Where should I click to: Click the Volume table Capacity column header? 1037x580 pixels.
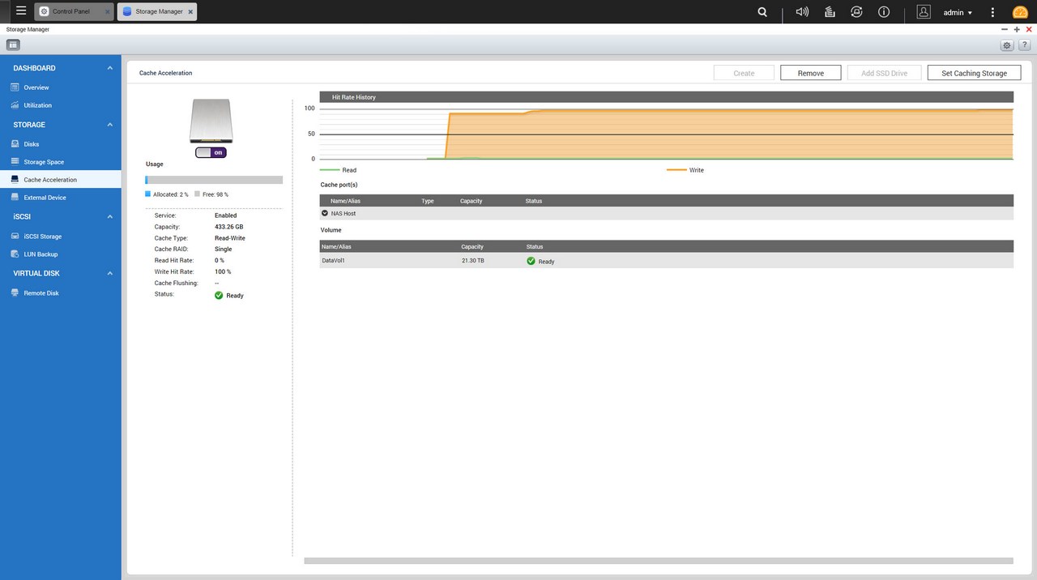coord(472,246)
